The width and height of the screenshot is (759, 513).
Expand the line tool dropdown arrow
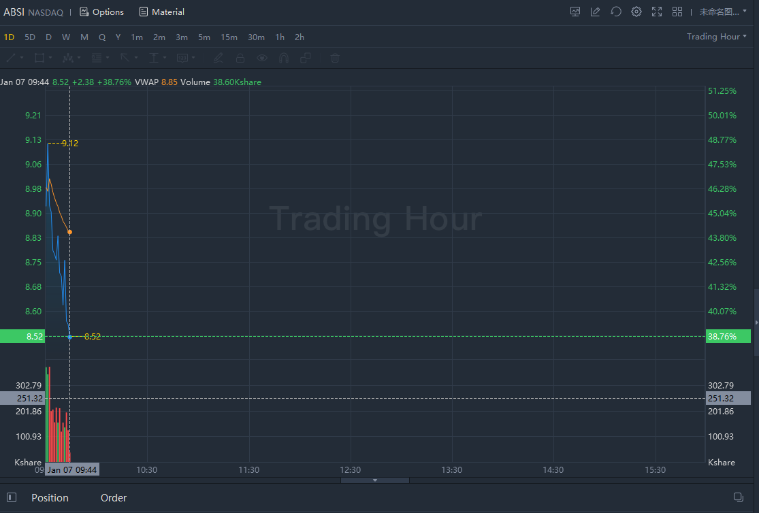tap(22, 58)
